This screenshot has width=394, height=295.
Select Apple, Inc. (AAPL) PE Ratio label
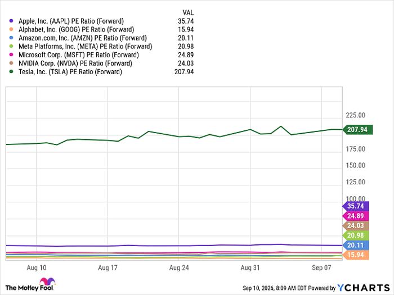(x=71, y=21)
